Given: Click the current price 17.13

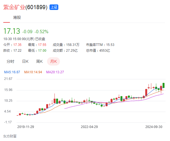Looking at the screenshot, I should click(12, 31).
